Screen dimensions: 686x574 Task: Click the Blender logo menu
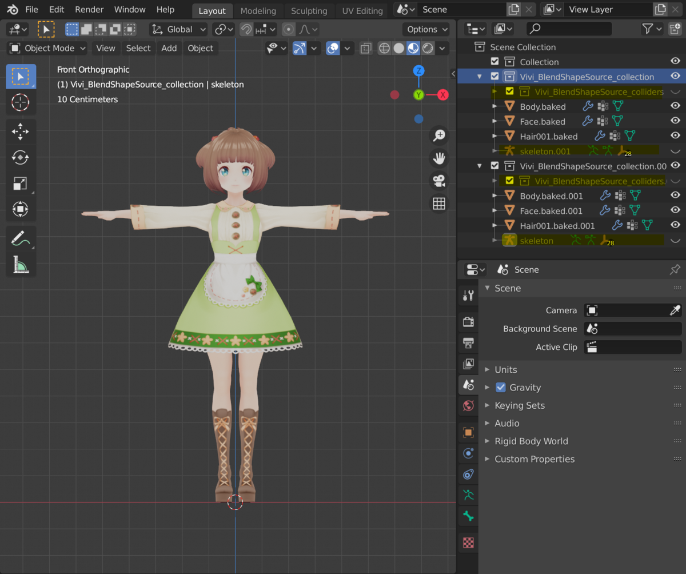[x=13, y=10]
